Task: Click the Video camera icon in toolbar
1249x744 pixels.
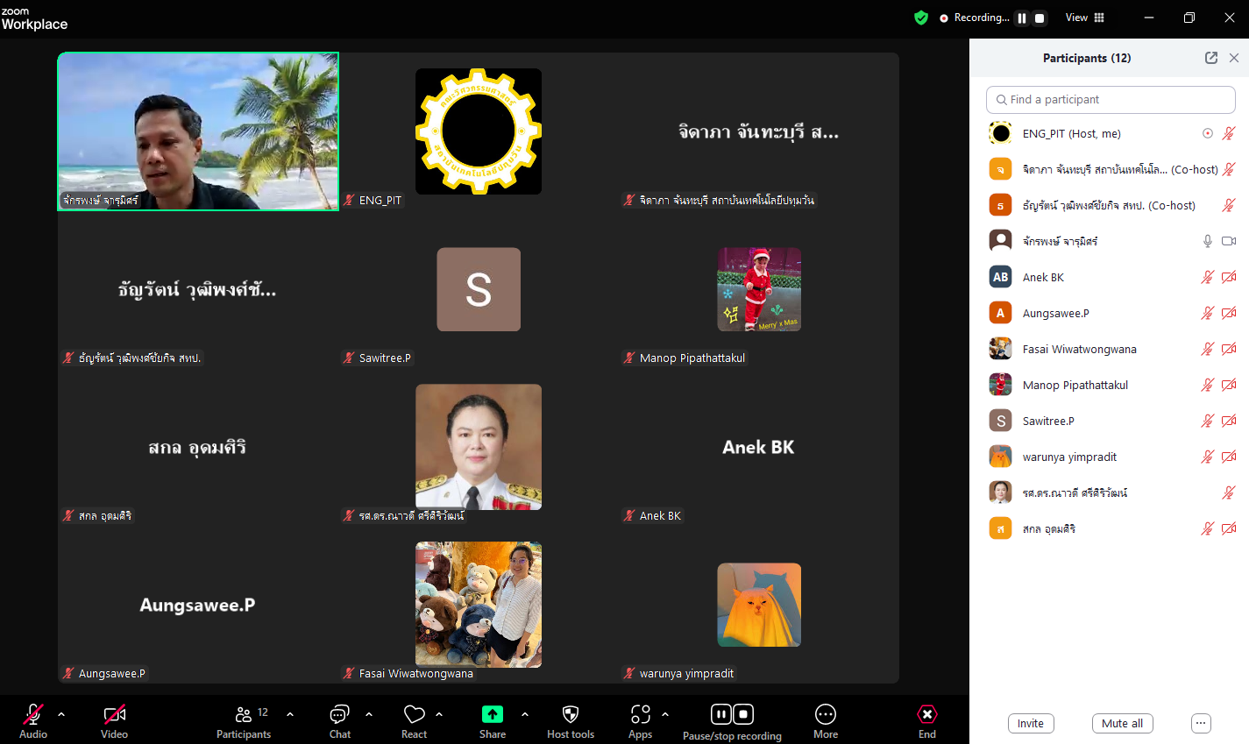Action: click(x=114, y=714)
